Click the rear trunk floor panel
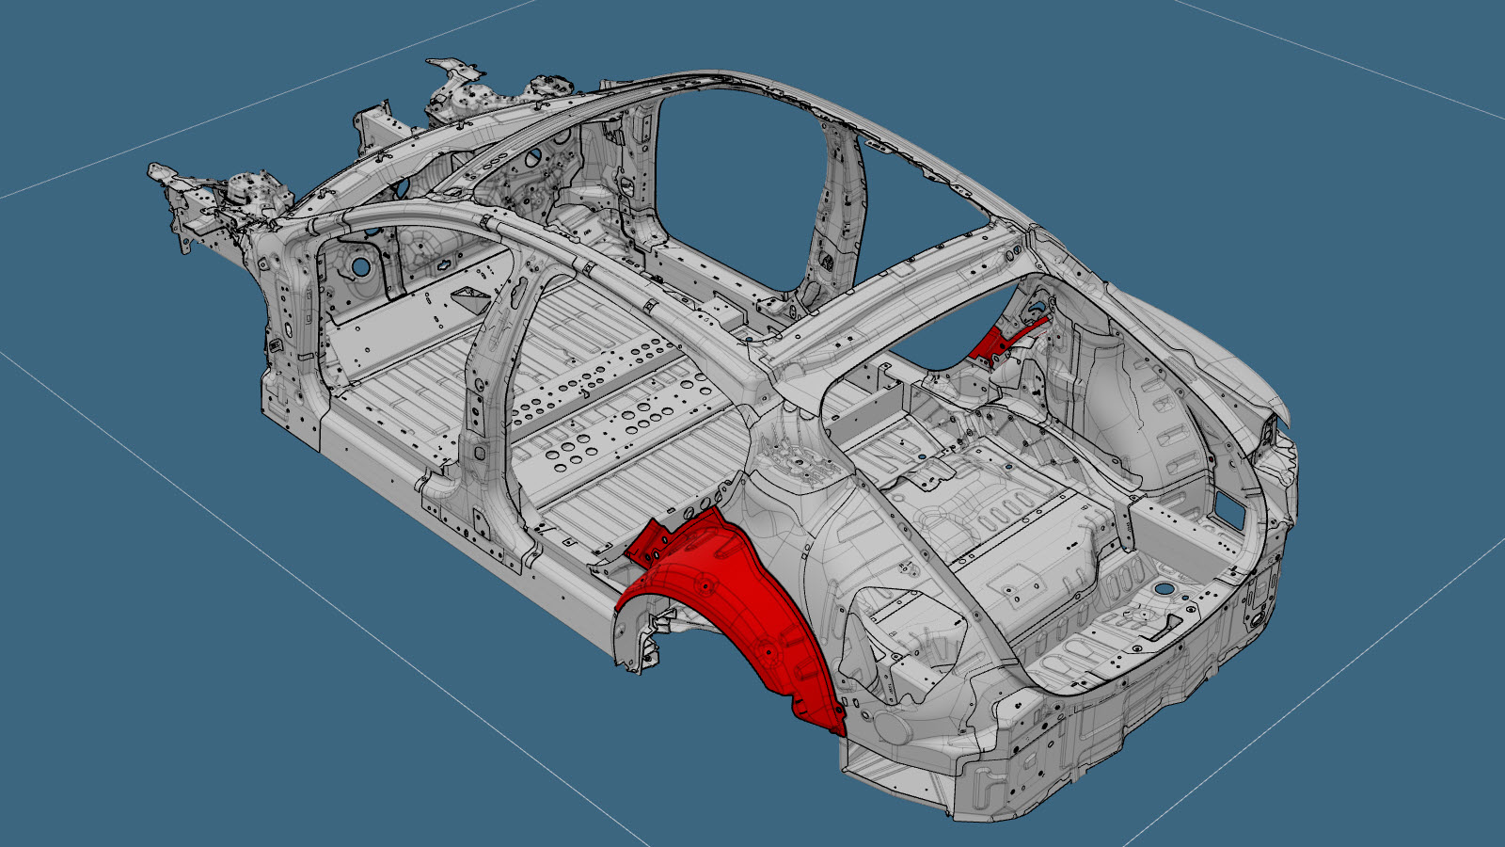Screen dimensions: 1505x847 tap(1016, 527)
